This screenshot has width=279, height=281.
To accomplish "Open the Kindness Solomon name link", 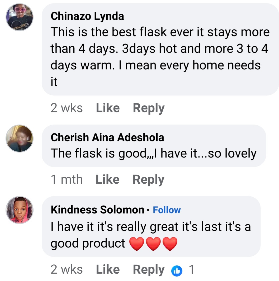I will [97, 210].
